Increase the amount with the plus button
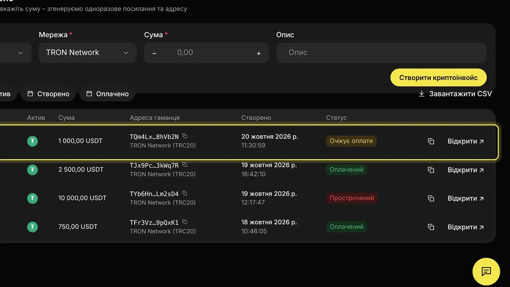This screenshot has height=287, width=510. pos(259,53)
